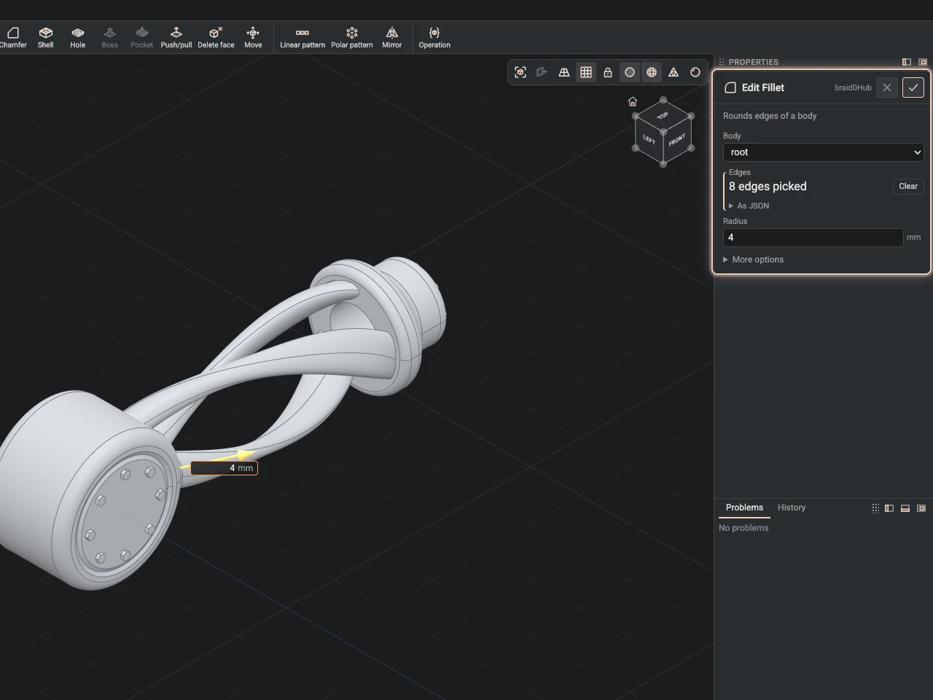Cancel the Edit Fillet panel
This screenshot has height=700, width=933.
click(887, 87)
